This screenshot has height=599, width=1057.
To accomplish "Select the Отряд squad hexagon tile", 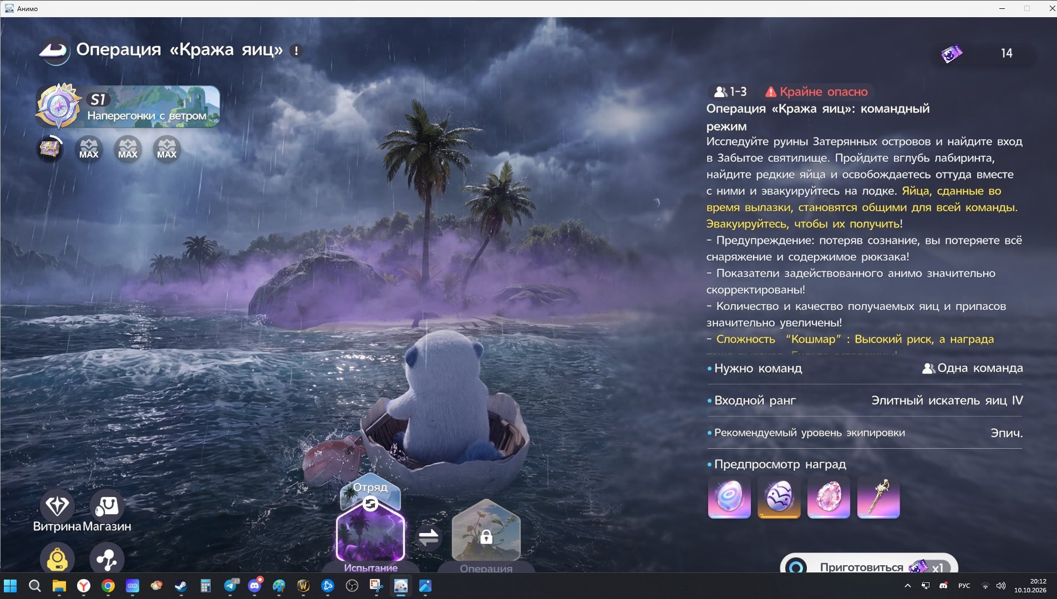I will (370, 489).
